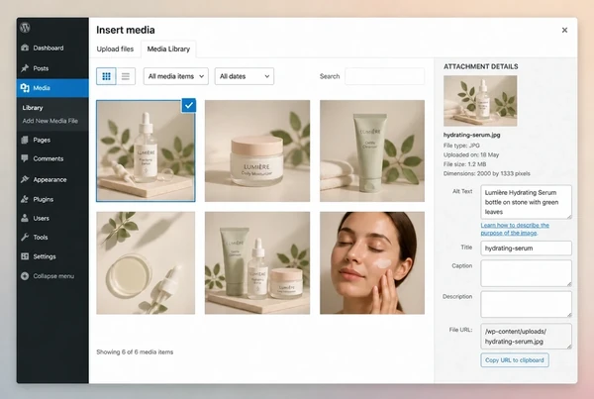594x399 pixels.
Task: Close the Insert media dialog
Action: point(564,30)
